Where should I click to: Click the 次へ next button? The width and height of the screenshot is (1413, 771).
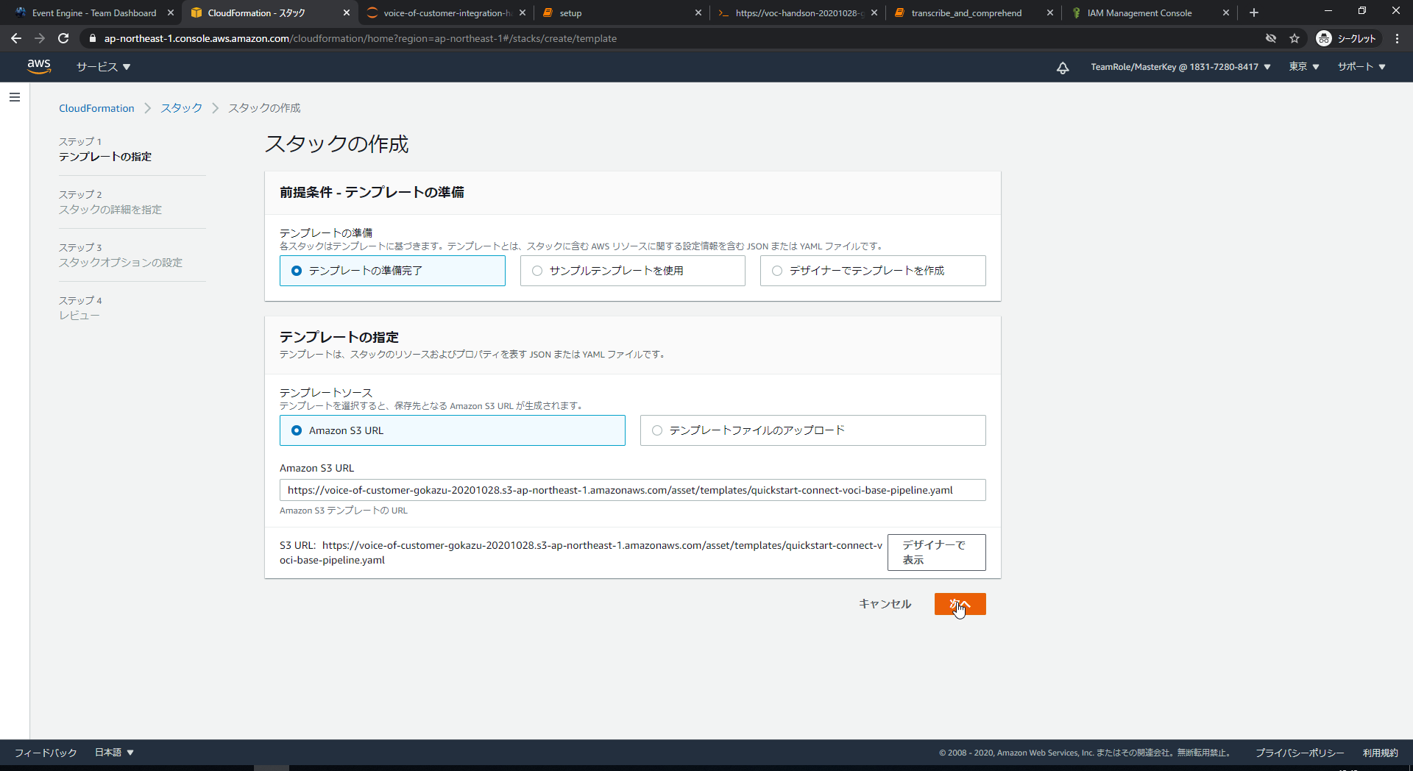(960, 604)
